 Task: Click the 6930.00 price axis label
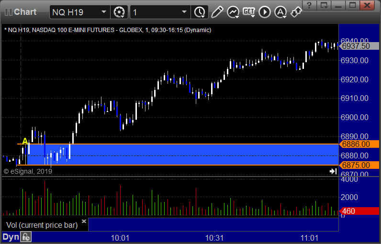355,60
